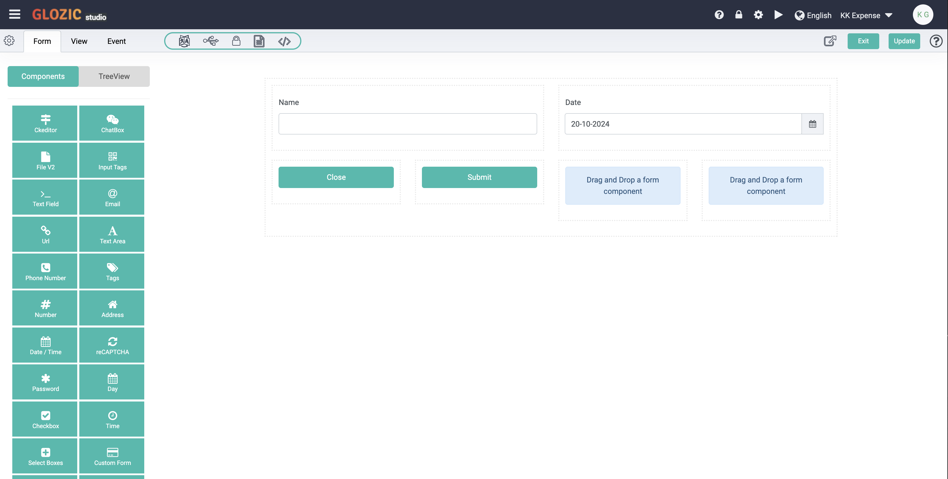Select the Ckeditor component
This screenshot has width=948, height=479.
point(45,123)
